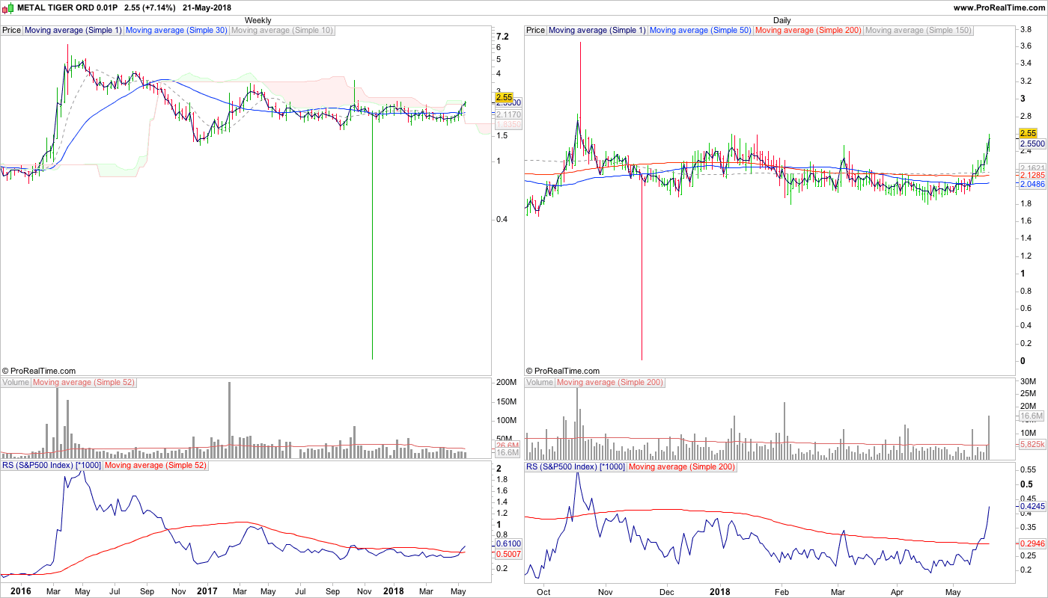Click the Apr label on Daily time axis
The width and height of the screenshot is (1048, 598).
coord(896,591)
